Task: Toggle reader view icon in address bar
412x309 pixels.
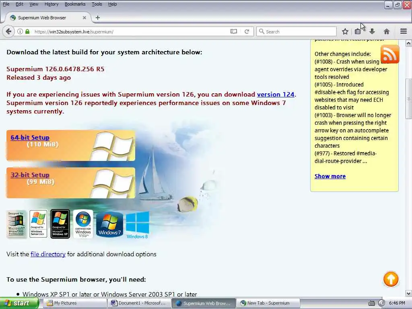Action: point(234,31)
